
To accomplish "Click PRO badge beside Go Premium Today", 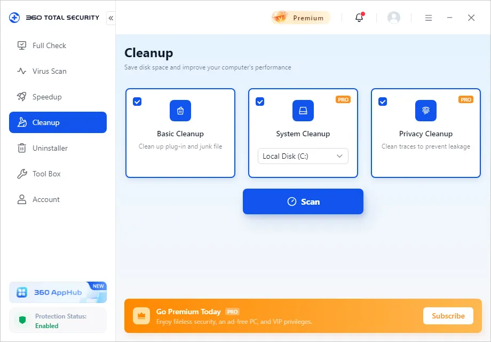I will click(x=232, y=312).
